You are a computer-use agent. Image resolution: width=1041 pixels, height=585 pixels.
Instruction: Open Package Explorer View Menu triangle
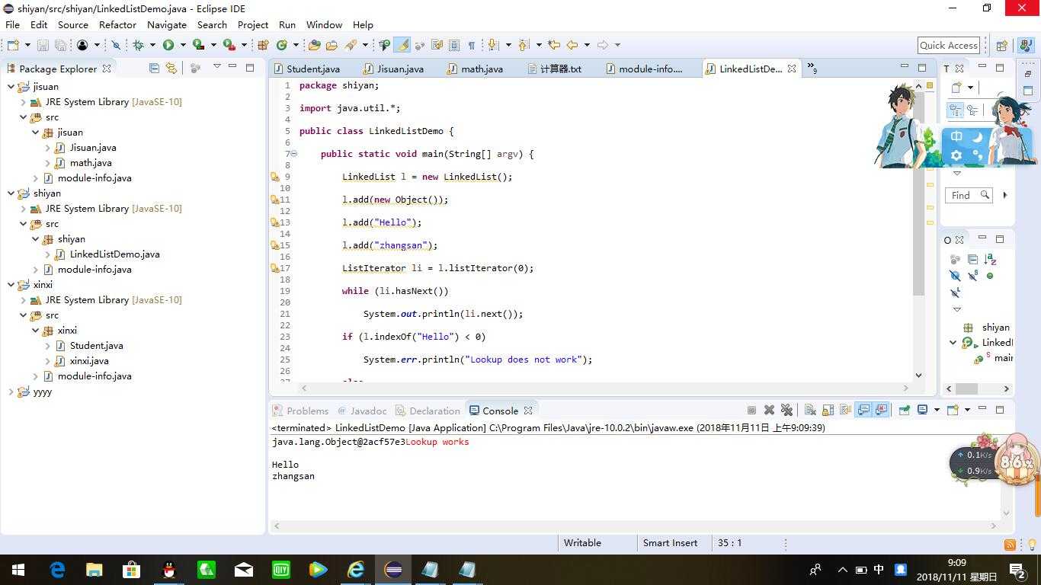(216, 67)
